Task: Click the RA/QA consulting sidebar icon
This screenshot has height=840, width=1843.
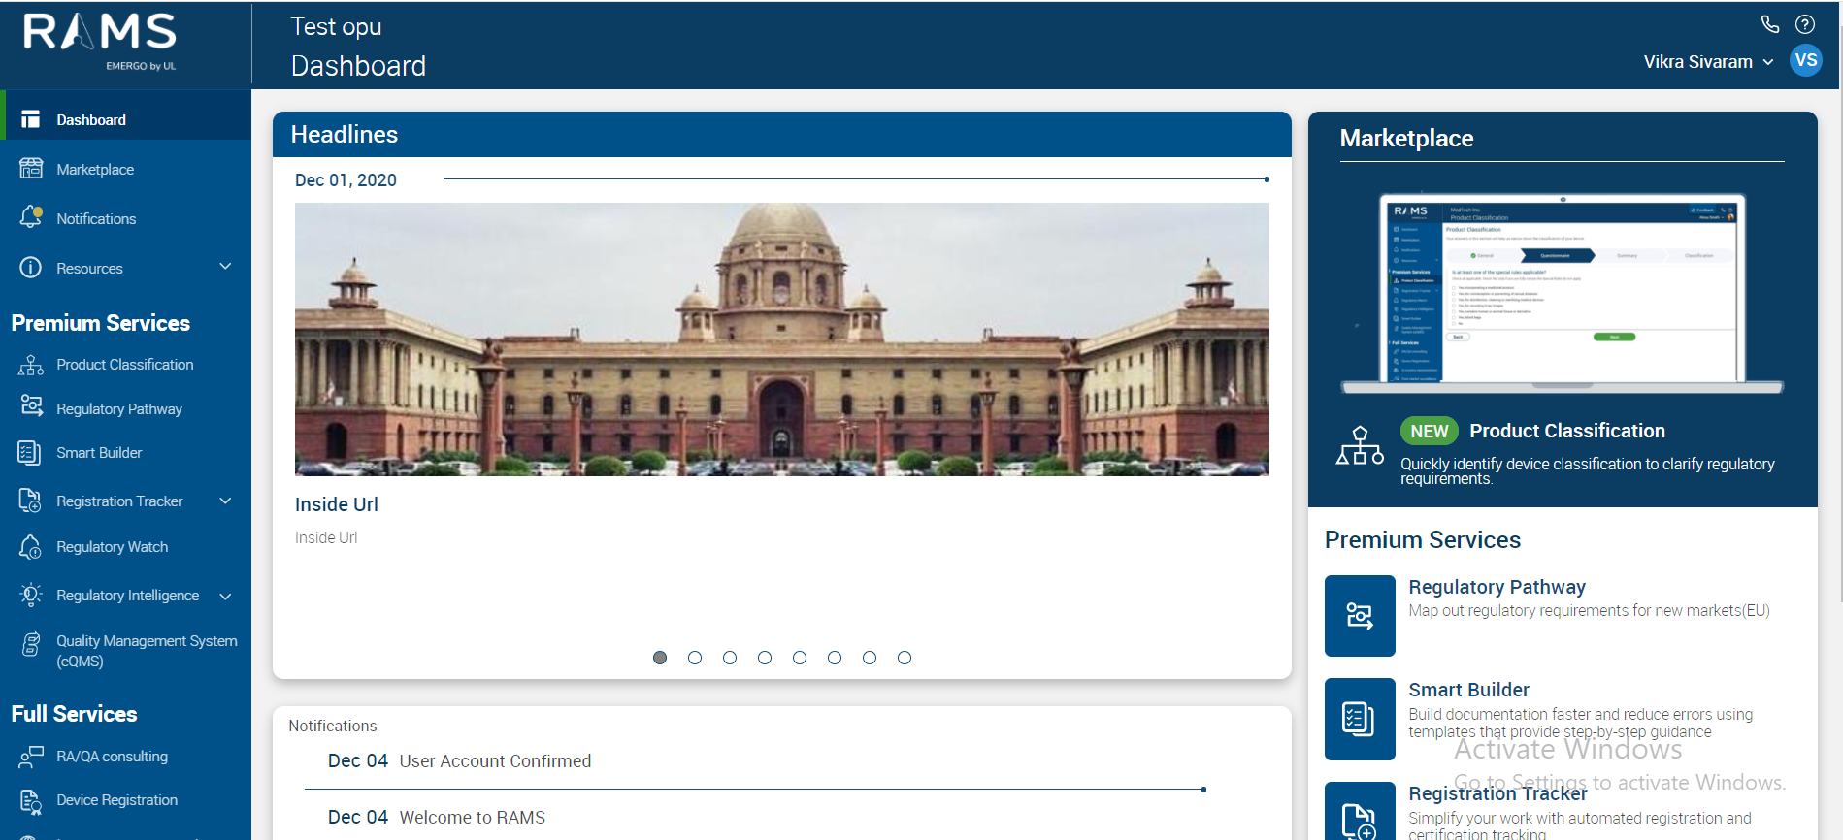Action: [x=31, y=757]
